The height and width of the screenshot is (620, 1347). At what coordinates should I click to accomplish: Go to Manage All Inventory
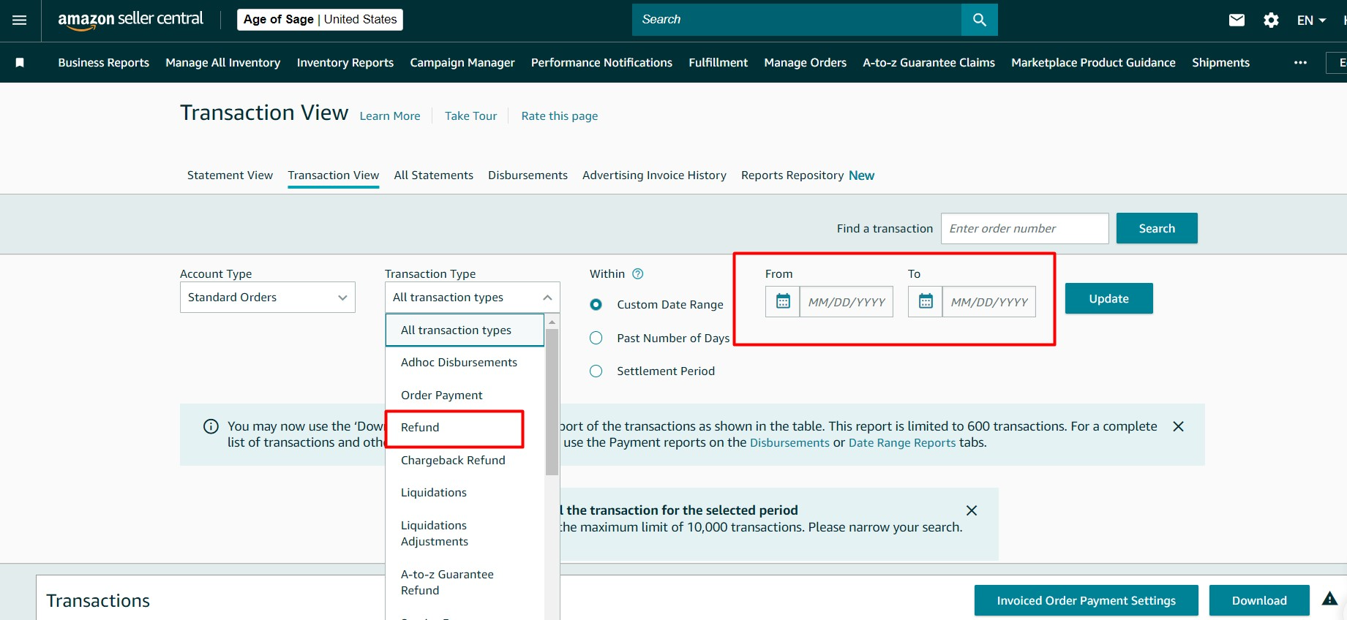click(223, 62)
